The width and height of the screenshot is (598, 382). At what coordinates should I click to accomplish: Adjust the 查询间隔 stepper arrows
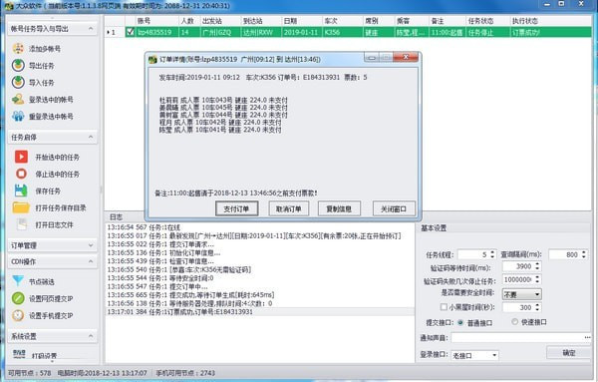click(583, 254)
